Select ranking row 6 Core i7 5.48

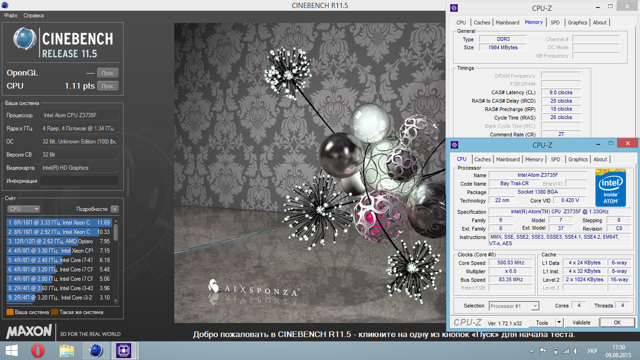click(x=59, y=270)
